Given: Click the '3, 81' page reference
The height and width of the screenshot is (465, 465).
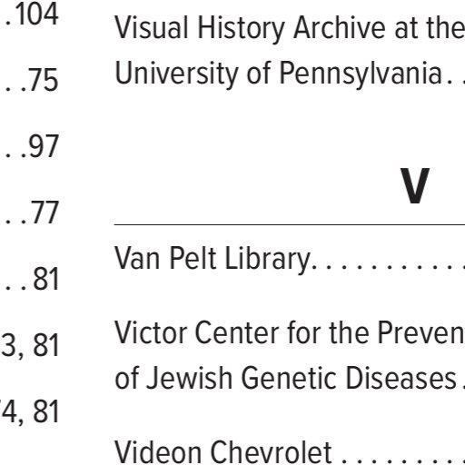Looking at the screenshot, I should 29,346.
